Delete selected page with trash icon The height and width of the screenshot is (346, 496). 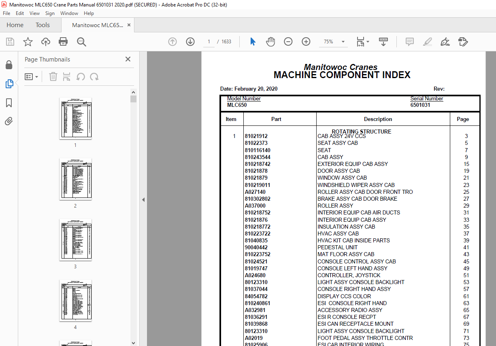[53, 76]
